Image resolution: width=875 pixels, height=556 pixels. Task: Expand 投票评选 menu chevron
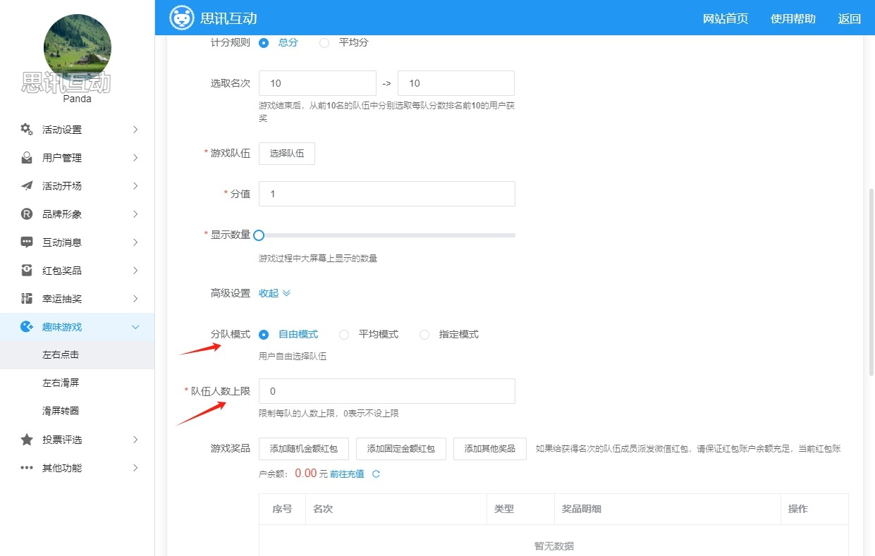(x=135, y=439)
